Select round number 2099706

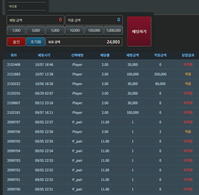click(14, 132)
